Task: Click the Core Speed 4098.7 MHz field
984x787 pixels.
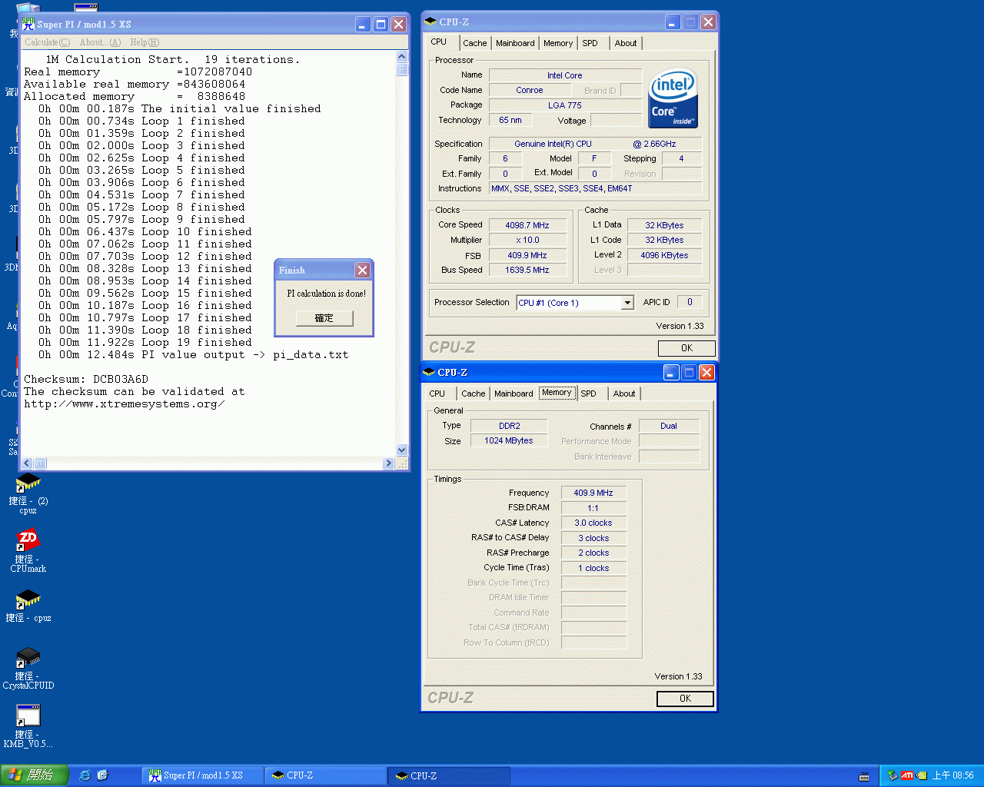Action: point(527,225)
